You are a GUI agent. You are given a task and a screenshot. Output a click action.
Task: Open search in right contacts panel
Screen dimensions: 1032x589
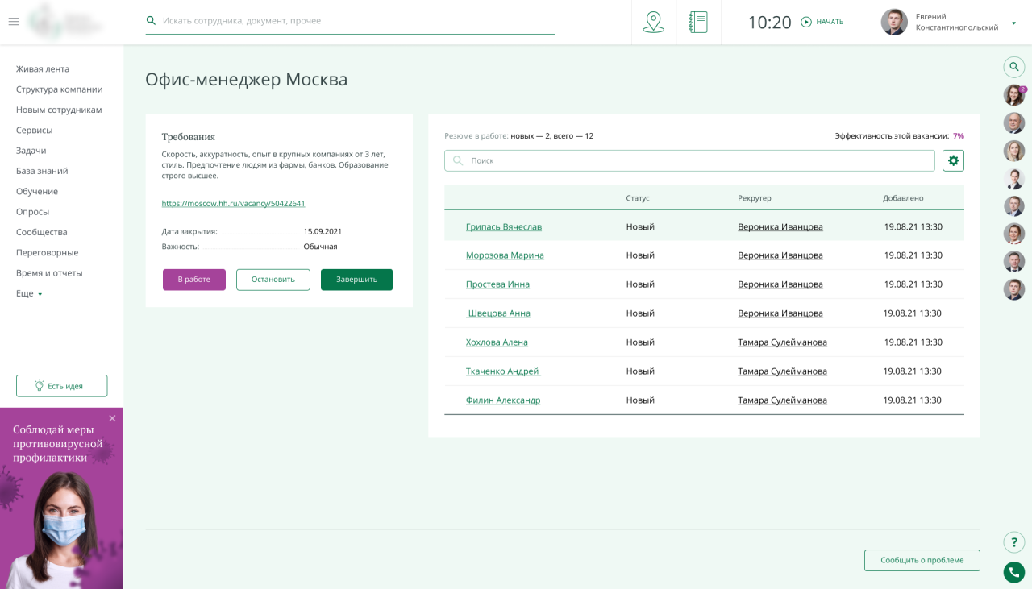click(1014, 67)
